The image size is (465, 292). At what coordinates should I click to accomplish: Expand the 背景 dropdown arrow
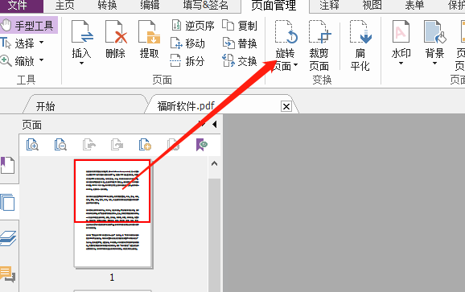click(434, 63)
